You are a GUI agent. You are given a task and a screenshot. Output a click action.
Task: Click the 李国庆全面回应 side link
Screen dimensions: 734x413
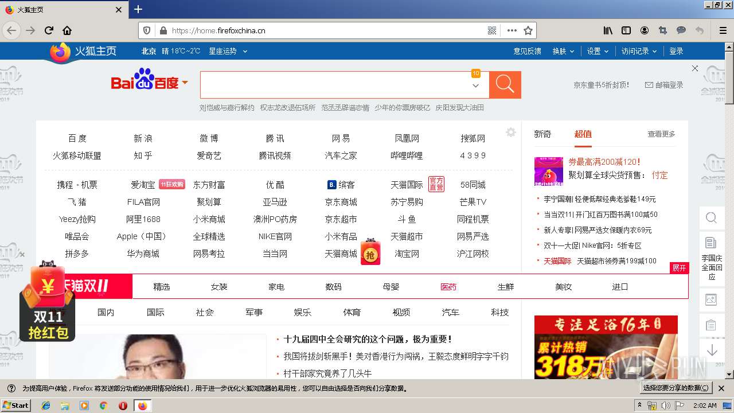point(712,267)
